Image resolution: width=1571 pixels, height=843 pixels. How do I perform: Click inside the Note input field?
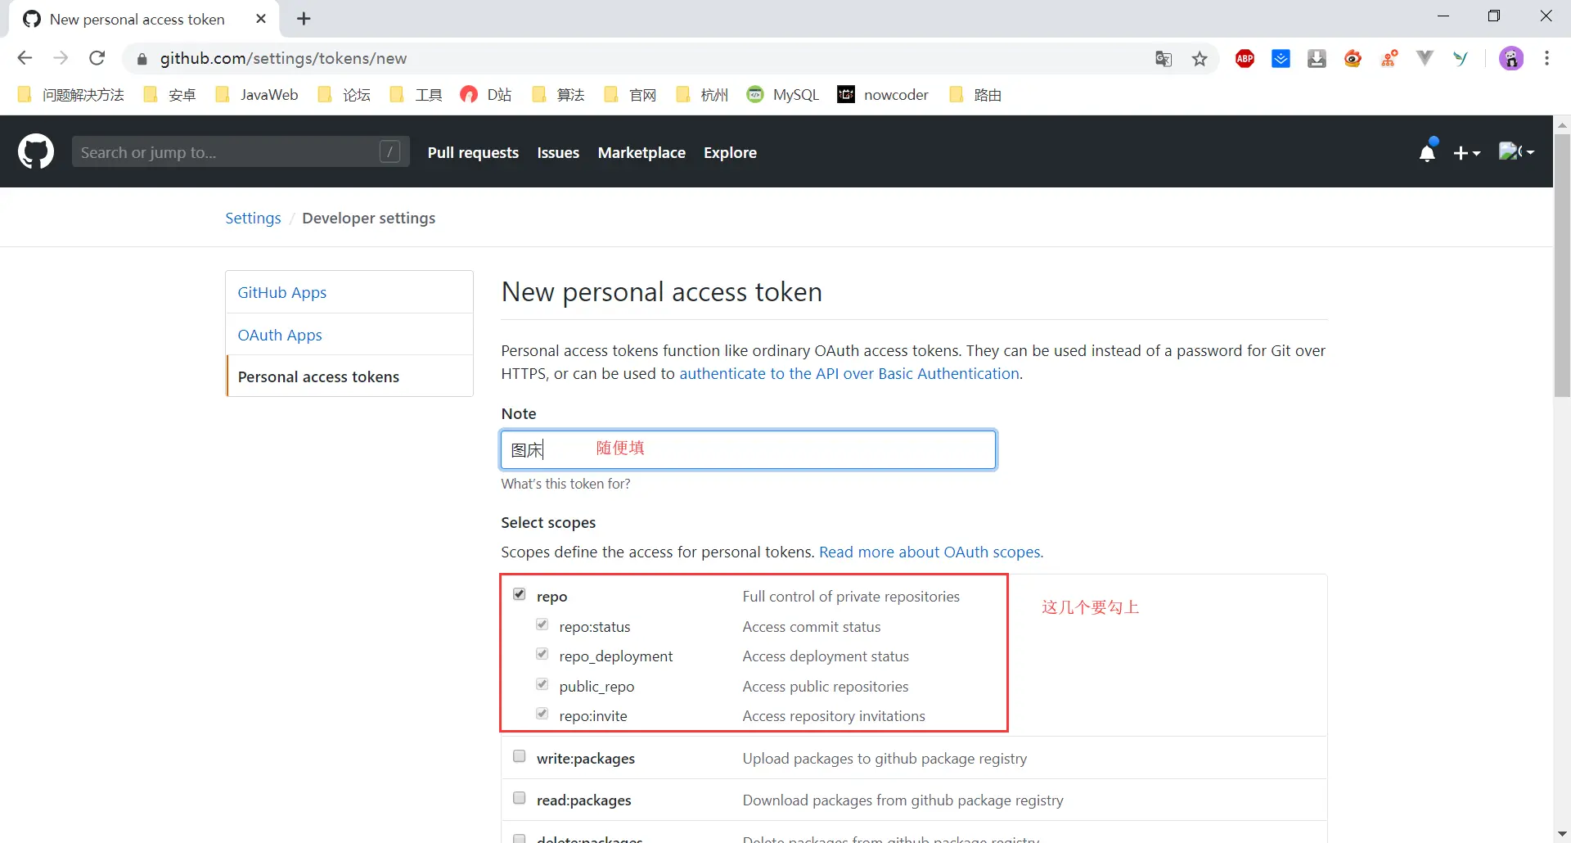pyautogui.click(x=747, y=449)
